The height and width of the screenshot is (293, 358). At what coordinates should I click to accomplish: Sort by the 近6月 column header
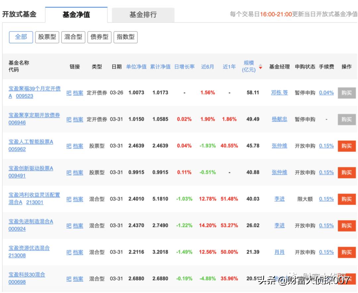click(x=207, y=66)
